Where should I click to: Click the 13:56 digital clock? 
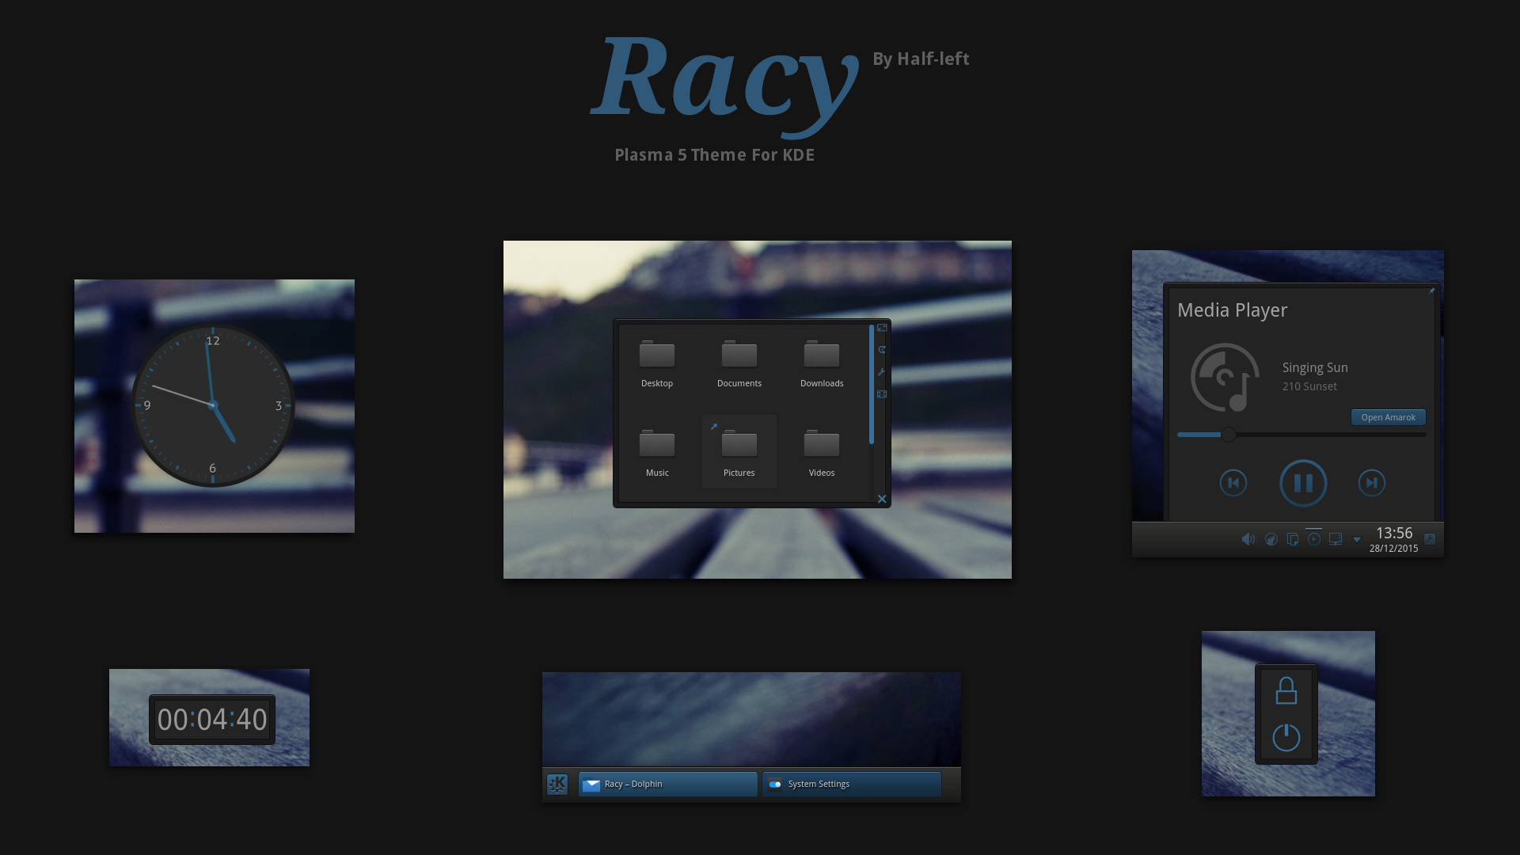point(1394,533)
